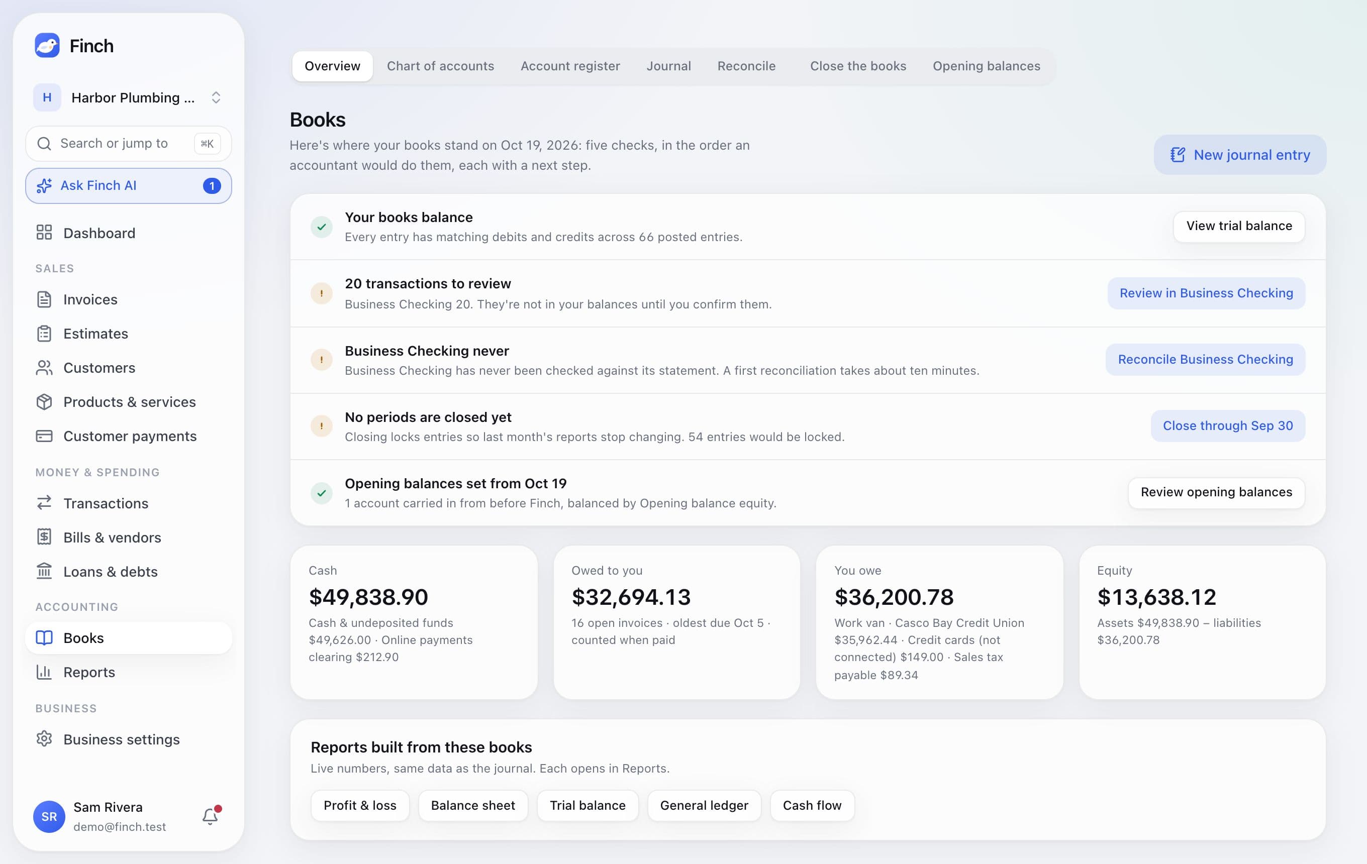Switch to the Chart of accounts tab
Screen dimensions: 1367x864
pyautogui.click(x=441, y=66)
